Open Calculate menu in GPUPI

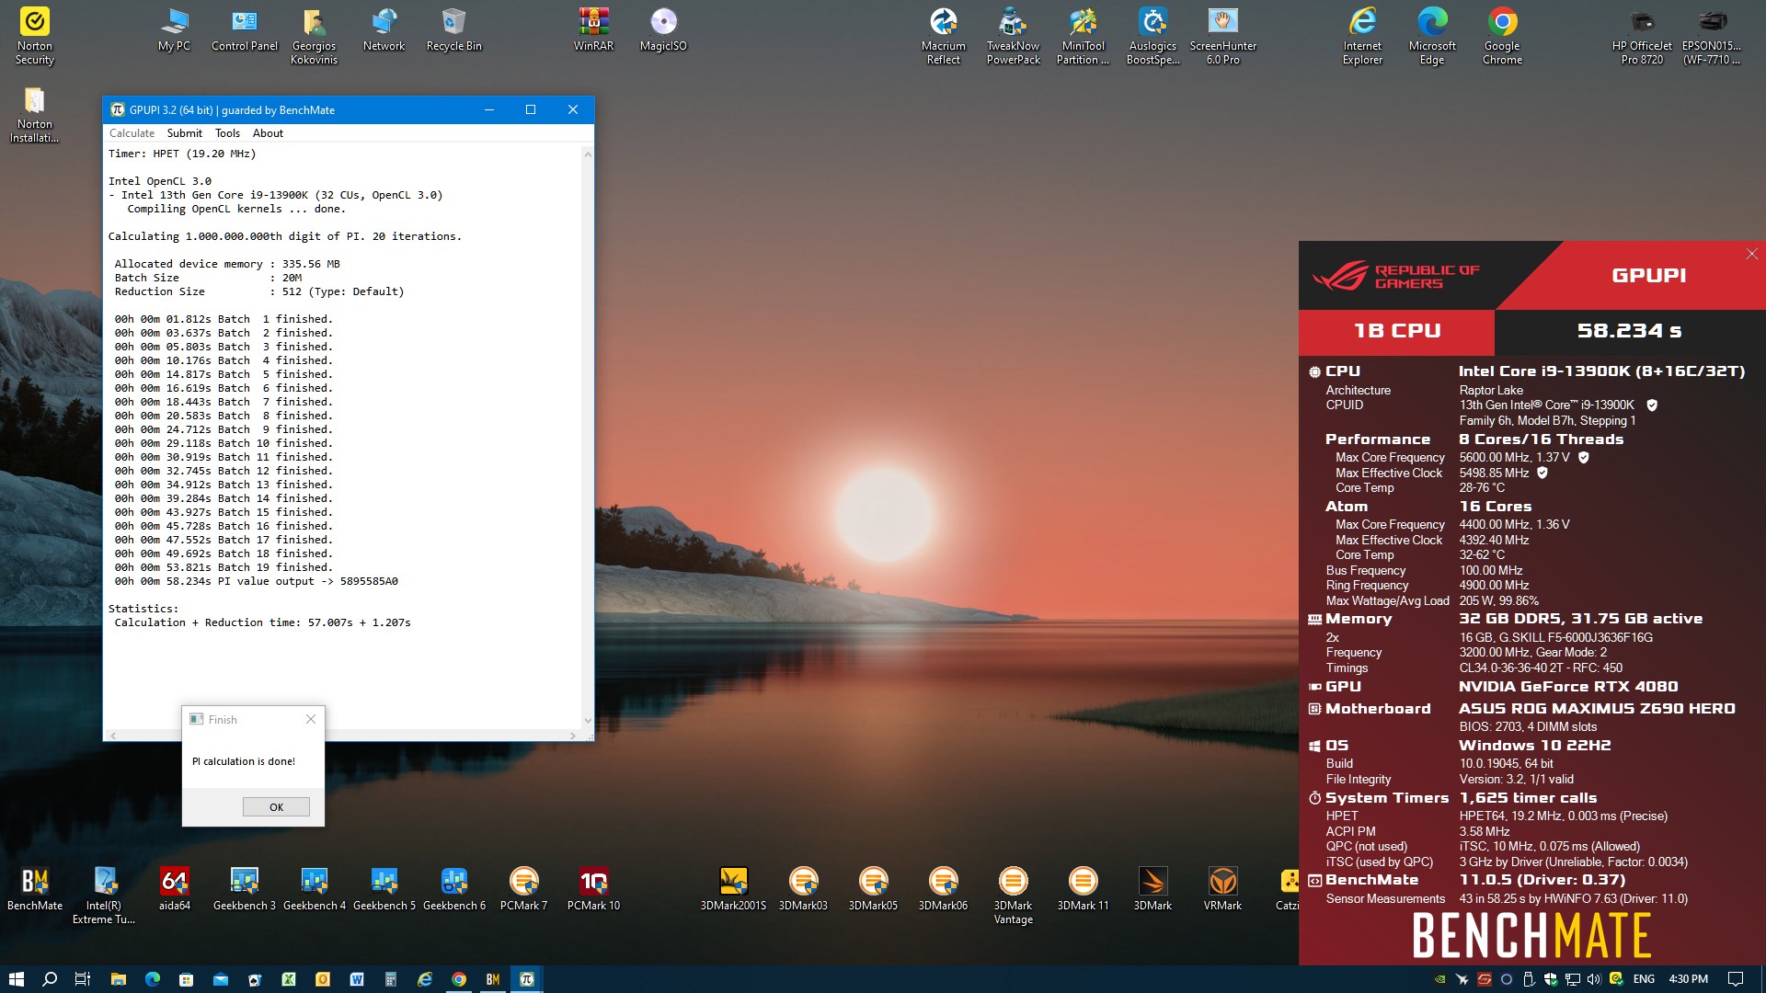(132, 133)
